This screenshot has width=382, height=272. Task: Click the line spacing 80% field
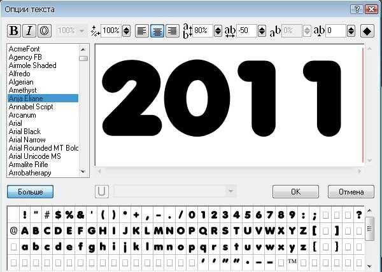click(202, 31)
